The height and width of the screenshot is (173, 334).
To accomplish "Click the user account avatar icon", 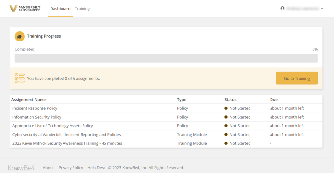I will point(282,8).
